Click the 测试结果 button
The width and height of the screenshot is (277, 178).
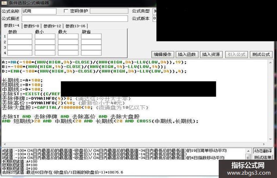click(263, 157)
